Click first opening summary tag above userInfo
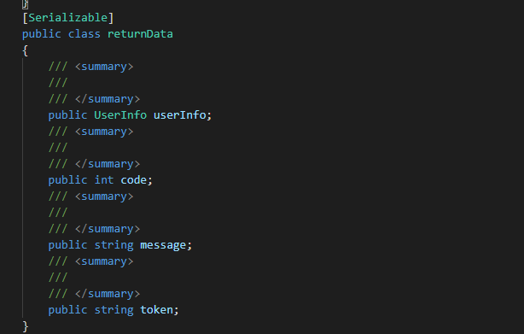The image size is (524, 334). pyautogui.click(x=104, y=67)
